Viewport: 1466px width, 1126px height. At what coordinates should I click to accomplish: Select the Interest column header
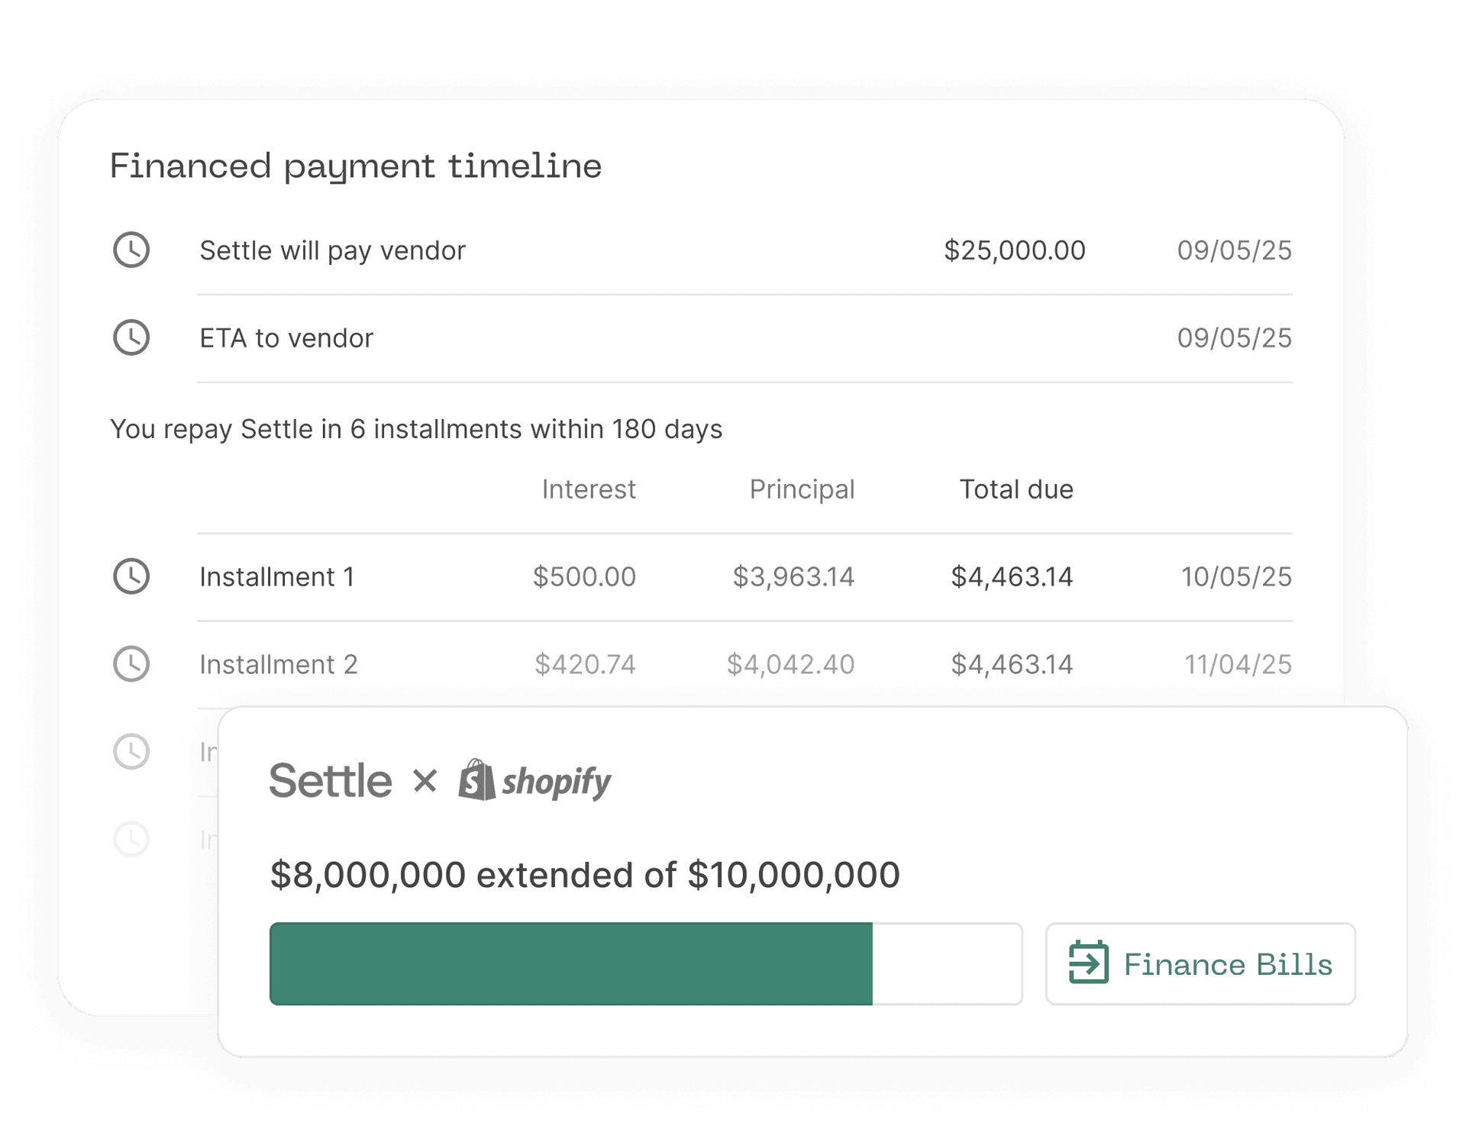tap(589, 489)
